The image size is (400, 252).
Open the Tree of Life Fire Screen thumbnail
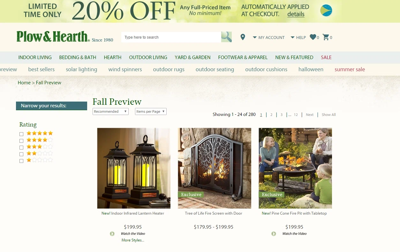click(x=215, y=168)
